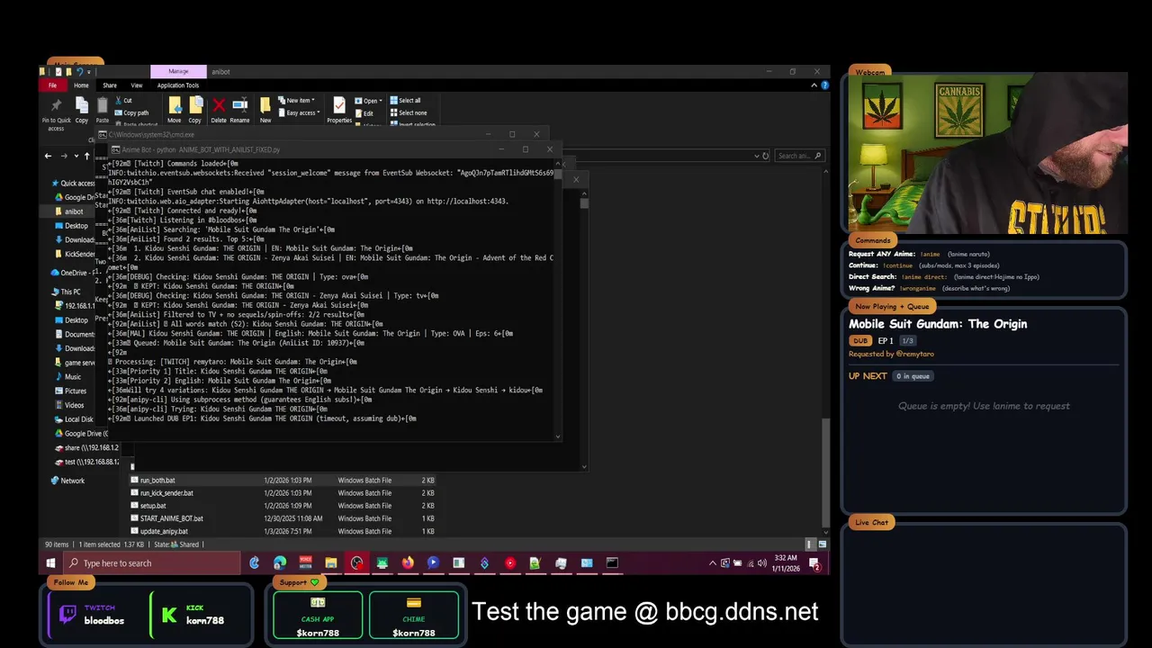The width and height of the screenshot is (1152, 648).
Task: Open File Explorer from taskbar
Action: (x=331, y=563)
